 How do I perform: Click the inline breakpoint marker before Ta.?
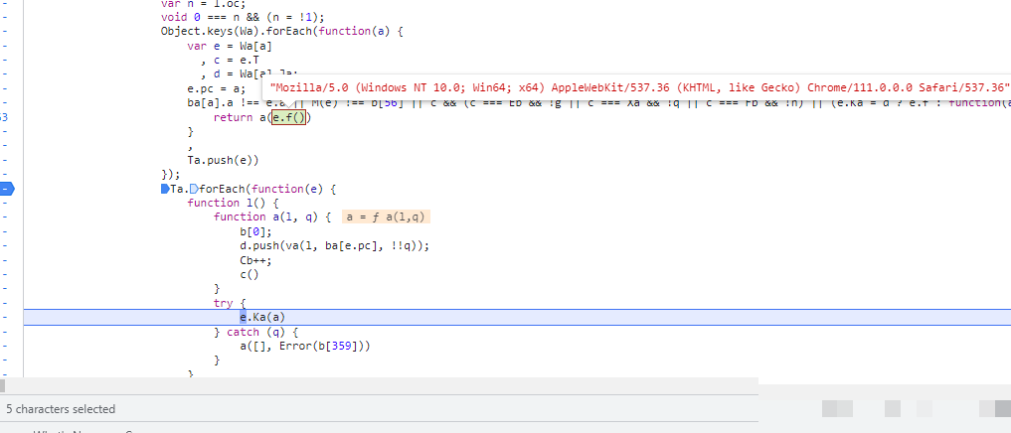coord(165,189)
